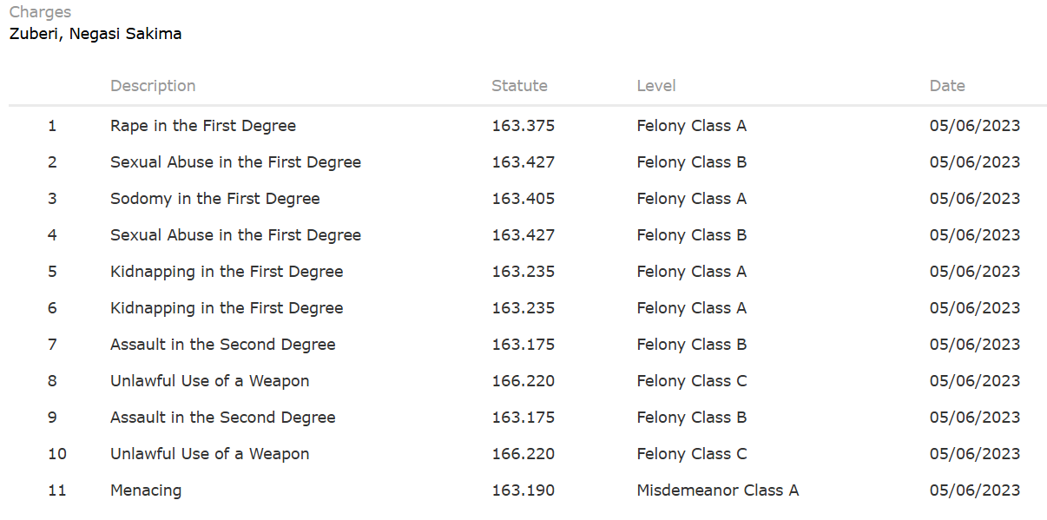Click statute number 163.405
Viewport: 1047px width, 520px height.
tap(523, 199)
